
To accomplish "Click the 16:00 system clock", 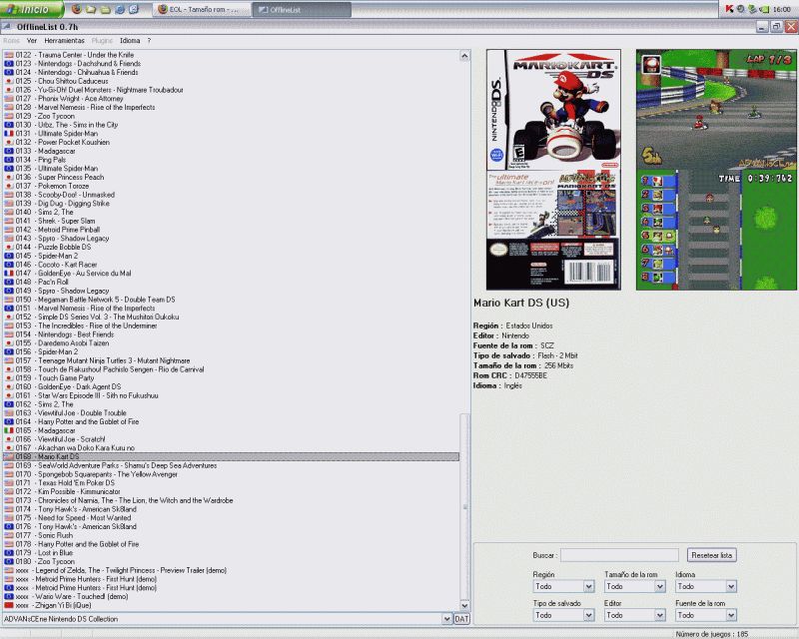I will [782, 9].
